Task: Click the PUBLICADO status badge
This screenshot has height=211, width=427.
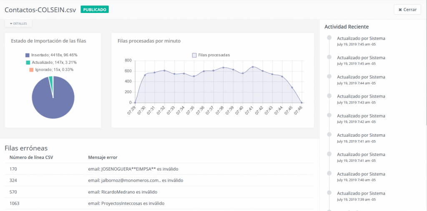Action: click(x=95, y=10)
